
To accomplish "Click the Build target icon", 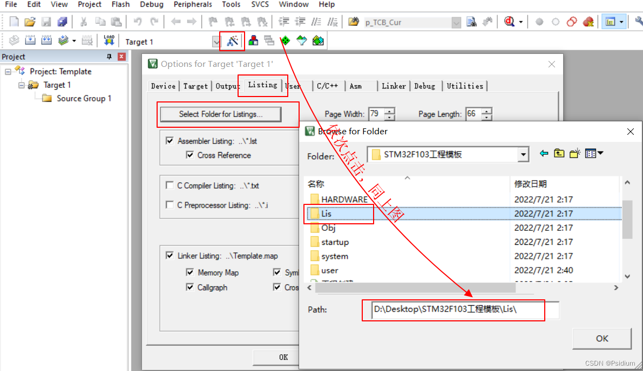I will 30,40.
